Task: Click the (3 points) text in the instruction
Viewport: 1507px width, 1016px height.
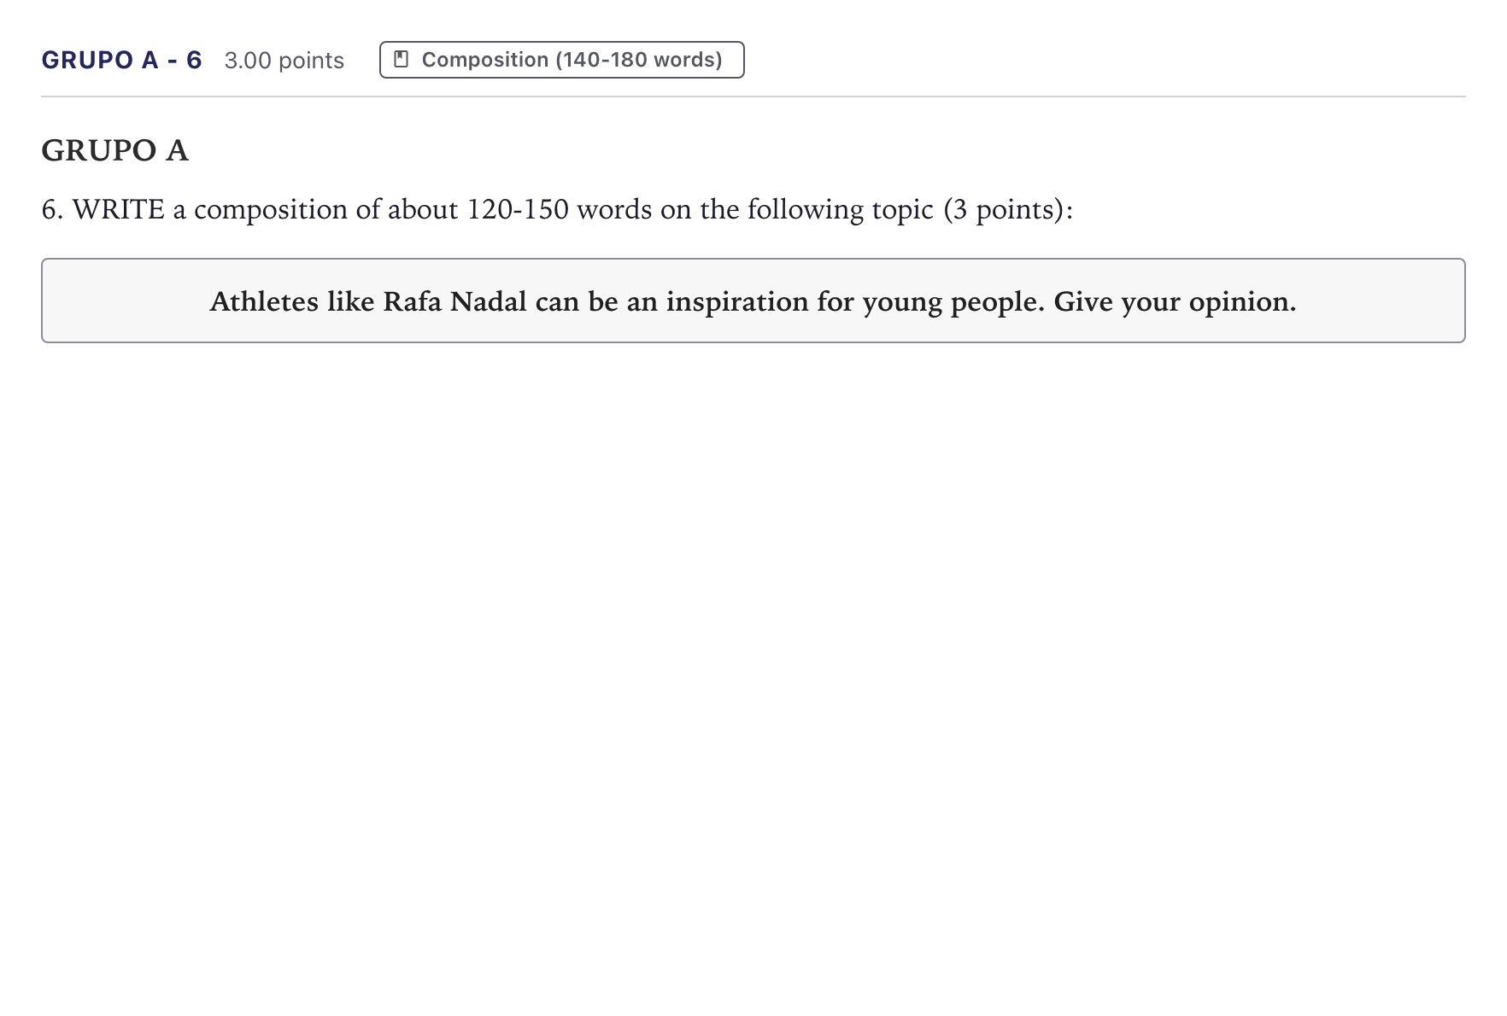Action: 1004,209
